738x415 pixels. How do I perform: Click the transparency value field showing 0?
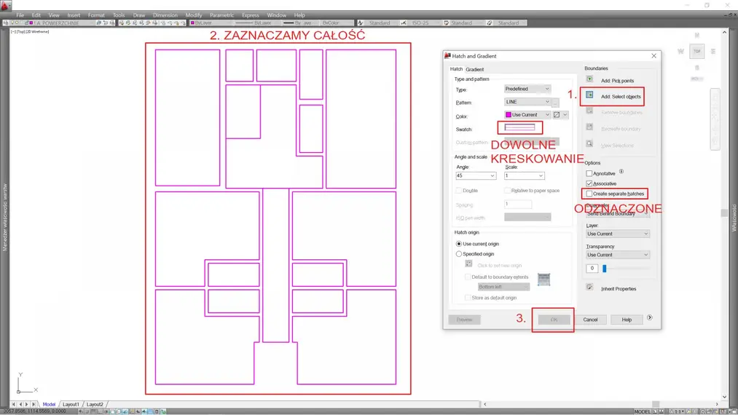point(592,268)
